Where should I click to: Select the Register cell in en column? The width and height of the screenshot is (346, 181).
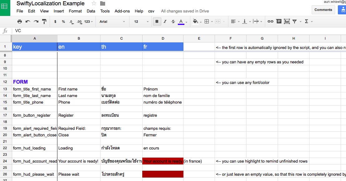(x=79, y=115)
